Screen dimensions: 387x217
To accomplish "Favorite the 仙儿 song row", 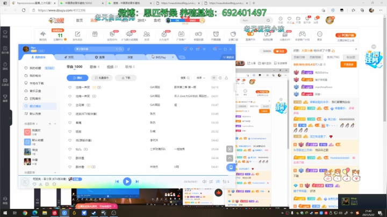I will [x=70, y=149].
